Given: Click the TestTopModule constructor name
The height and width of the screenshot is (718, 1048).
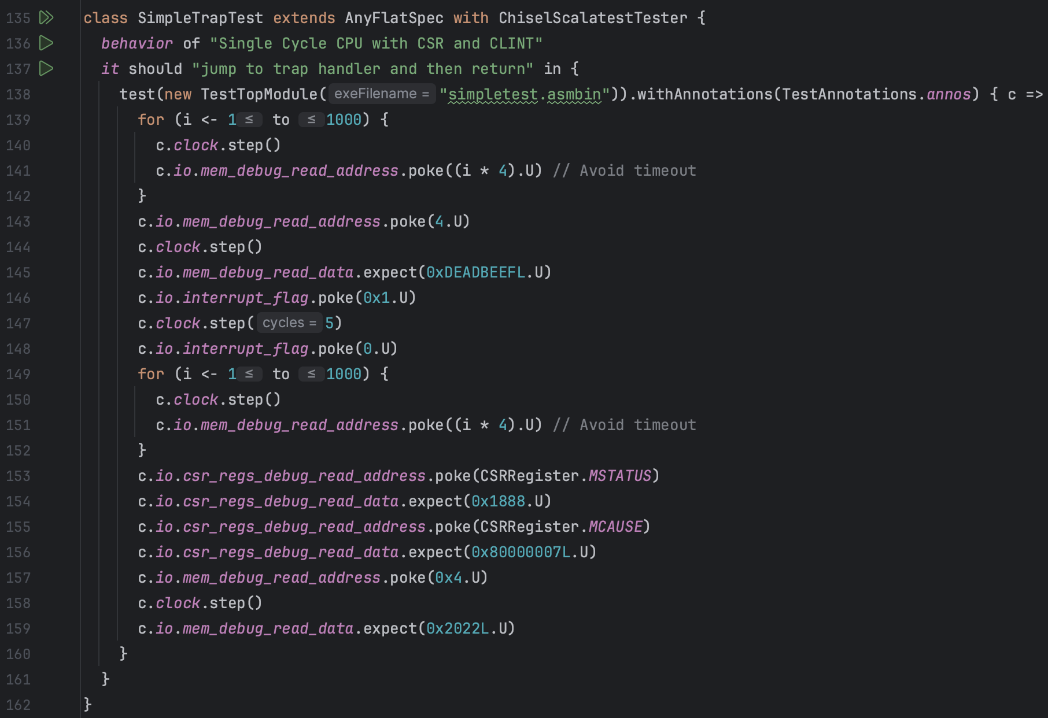Looking at the screenshot, I should pos(259,94).
